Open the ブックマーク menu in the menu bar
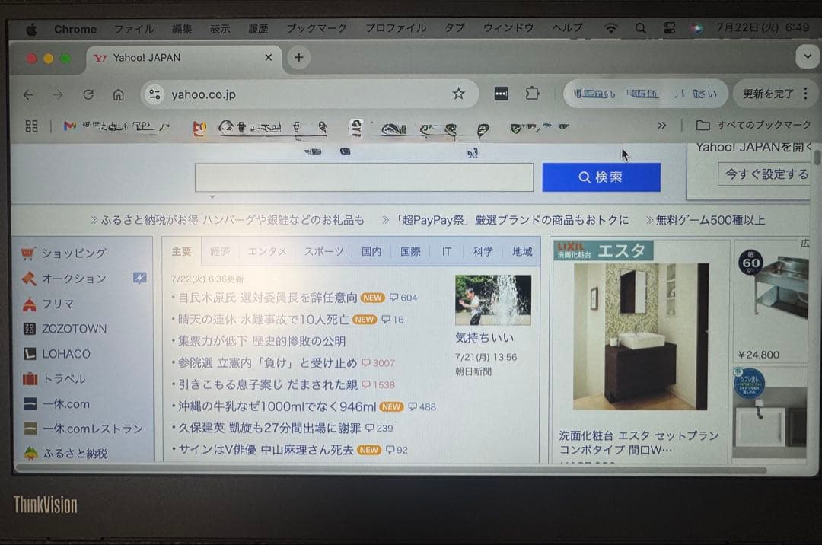The height and width of the screenshot is (545, 822). point(317,28)
